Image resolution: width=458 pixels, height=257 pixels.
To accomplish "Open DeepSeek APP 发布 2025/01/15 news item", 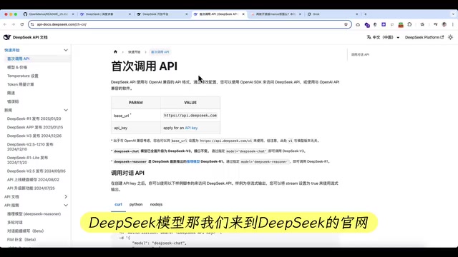I will click(35, 127).
